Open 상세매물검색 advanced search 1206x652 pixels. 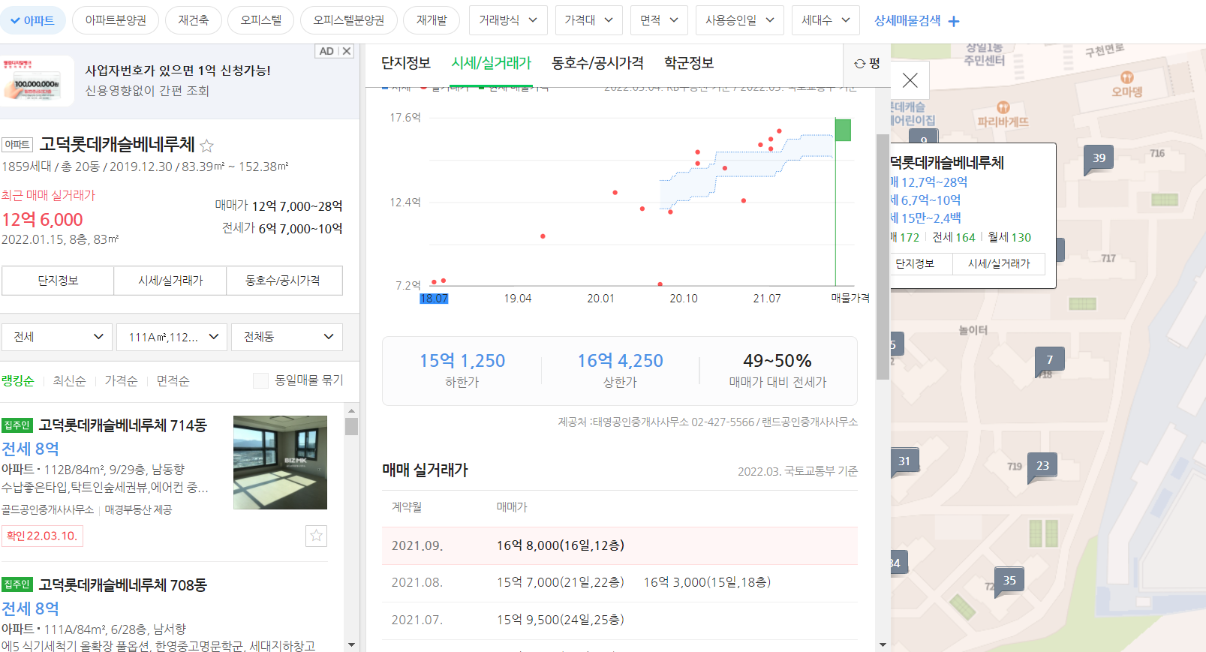[917, 21]
